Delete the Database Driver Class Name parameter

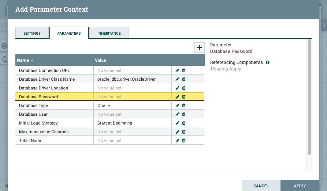184,79
